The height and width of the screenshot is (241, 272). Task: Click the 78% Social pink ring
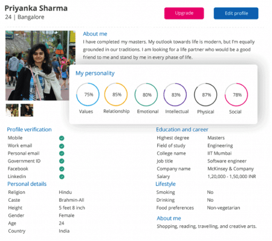(x=236, y=95)
